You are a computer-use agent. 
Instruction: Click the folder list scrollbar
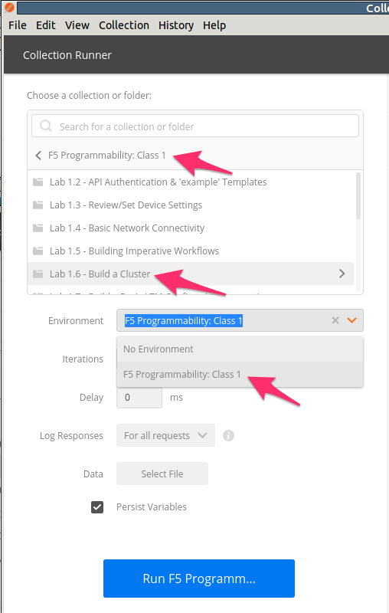click(358, 195)
